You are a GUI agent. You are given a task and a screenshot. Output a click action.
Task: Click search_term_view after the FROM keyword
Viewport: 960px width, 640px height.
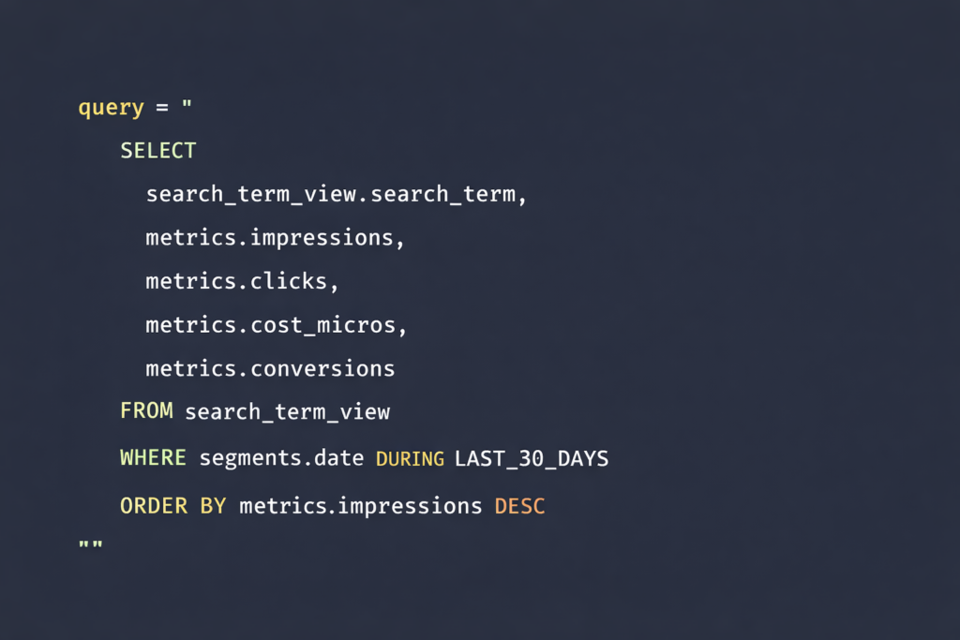pyautogui.click(x=287, y=411)
